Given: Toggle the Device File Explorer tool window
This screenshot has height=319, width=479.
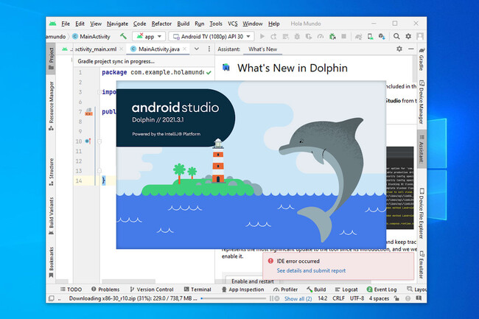Looking at the screenshot, I should (x=422, y=213).
